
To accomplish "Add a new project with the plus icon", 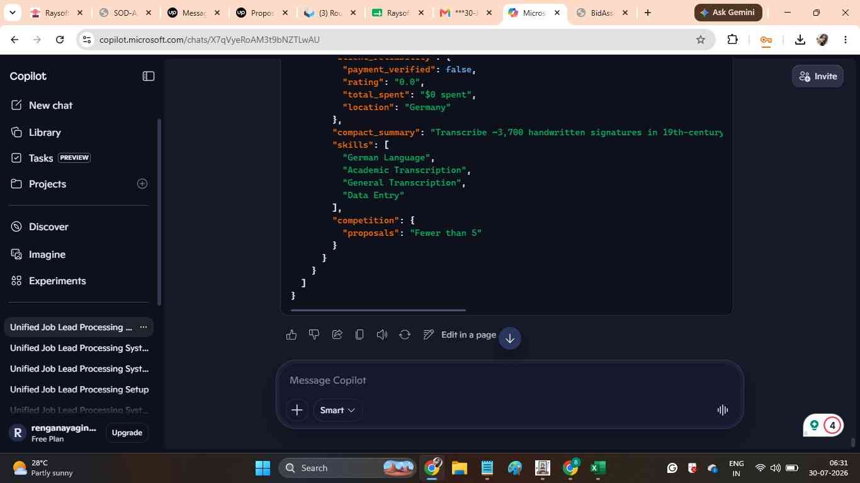I will 142,184.
